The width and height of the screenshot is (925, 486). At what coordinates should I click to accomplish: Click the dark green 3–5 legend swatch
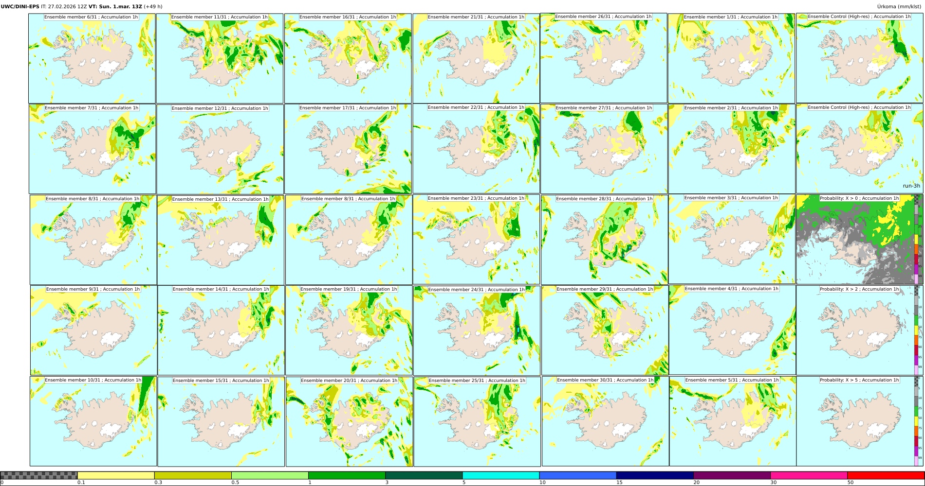click(424, 475)
